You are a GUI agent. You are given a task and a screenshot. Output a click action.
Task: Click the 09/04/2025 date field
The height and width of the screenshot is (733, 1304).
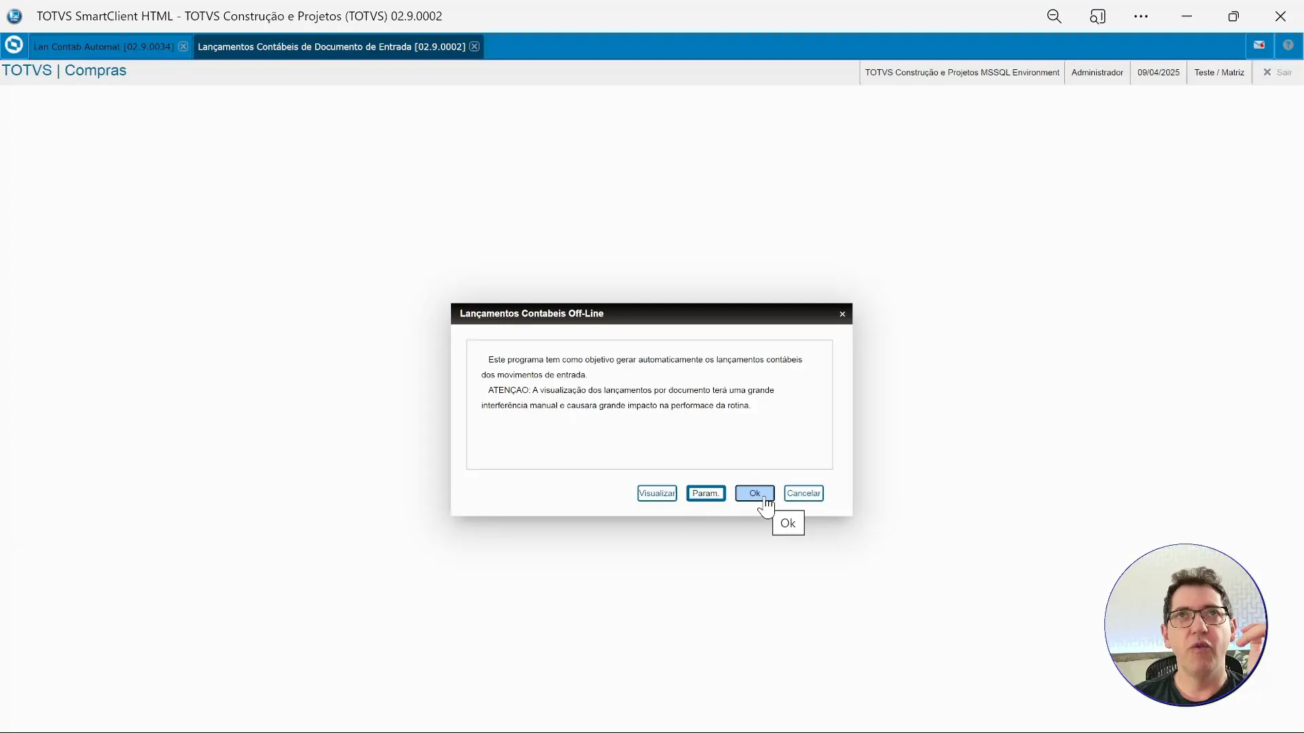(x=1158, y=73)
